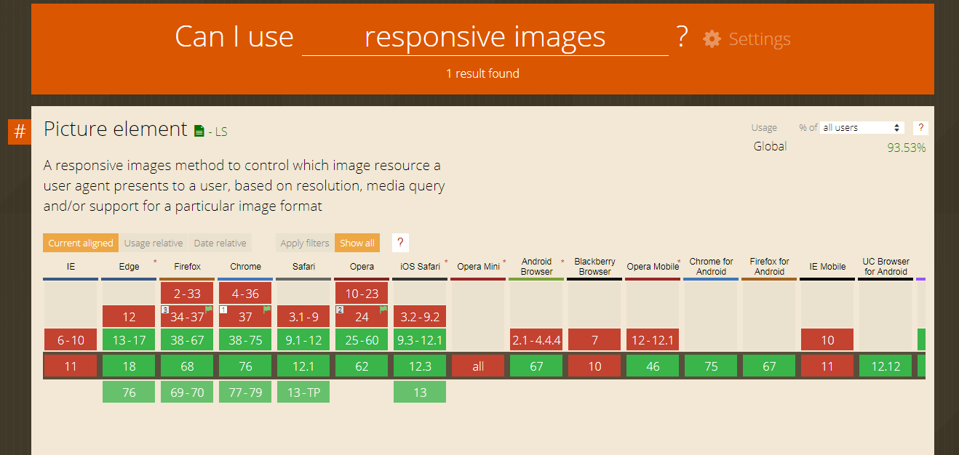The image size is (959, 455).
Task: Switch to Usage relative view
Action: pyautogui.click(x=153, y=242)
